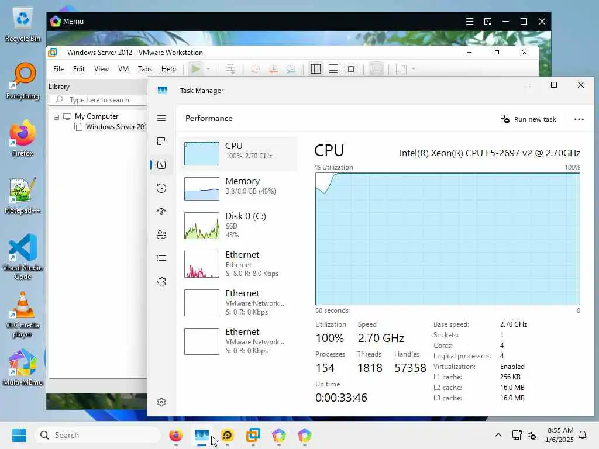Select second Ethernet VMware Network item

[239, 302]
